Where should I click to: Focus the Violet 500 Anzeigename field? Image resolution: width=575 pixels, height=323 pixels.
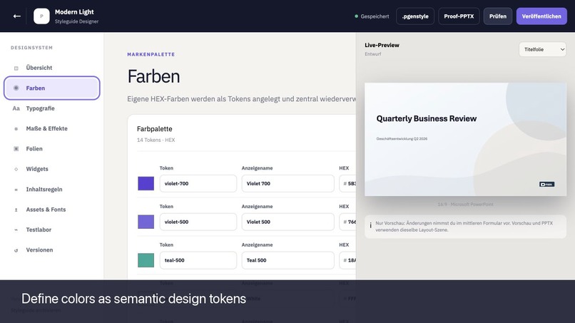point(288,222)
